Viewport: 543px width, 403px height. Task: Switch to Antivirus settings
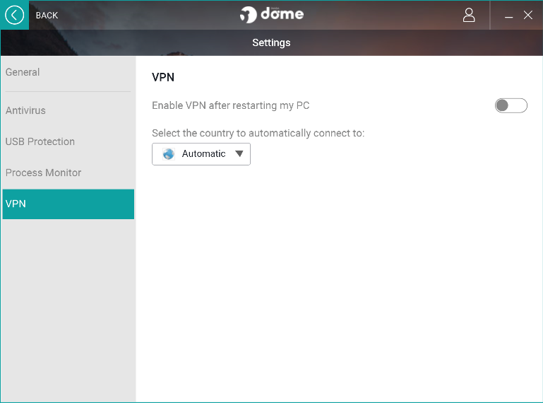pos(25,110)
